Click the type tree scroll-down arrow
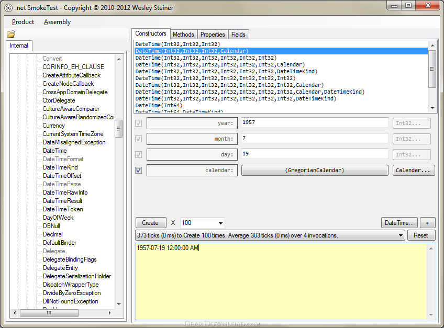The width and height of the screenshot is (444, 328). pos(119,304)
